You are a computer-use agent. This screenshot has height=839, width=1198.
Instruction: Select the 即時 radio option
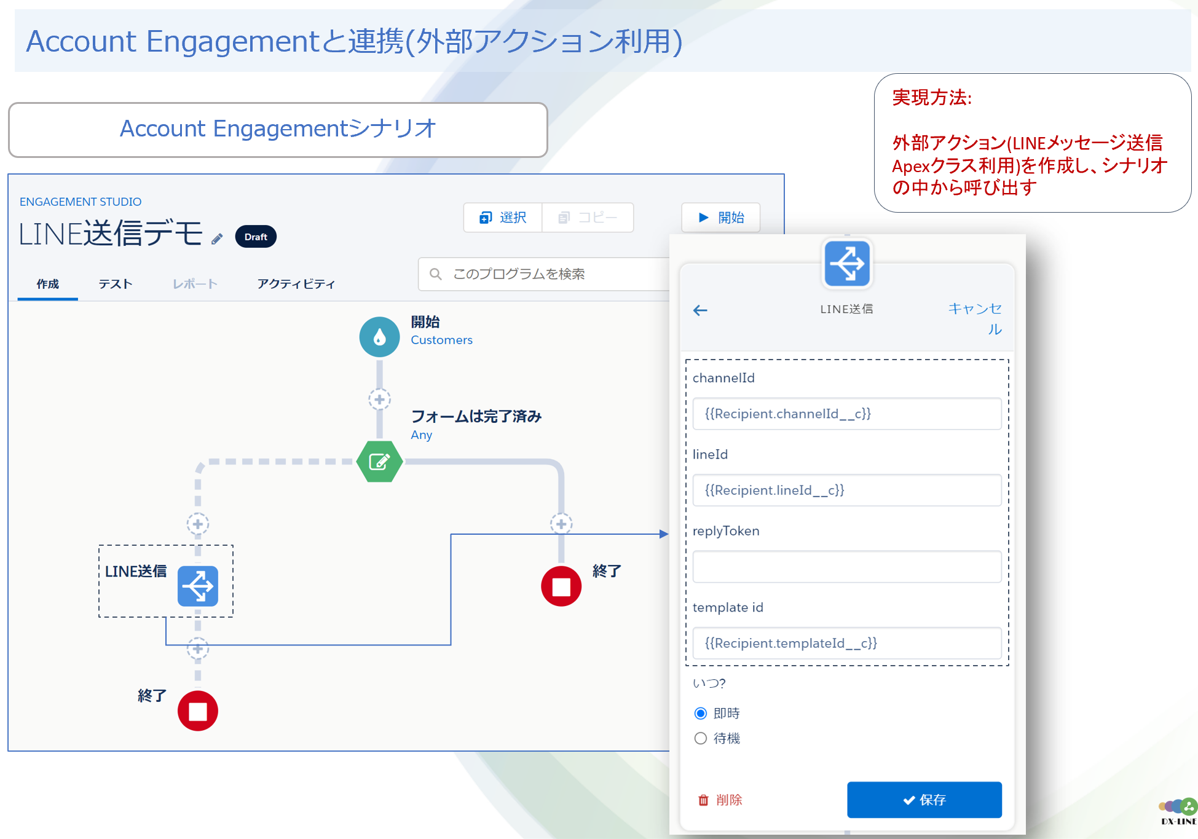click(x=700, y=713)
